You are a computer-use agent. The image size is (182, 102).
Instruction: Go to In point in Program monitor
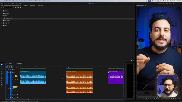coord(154,99)
